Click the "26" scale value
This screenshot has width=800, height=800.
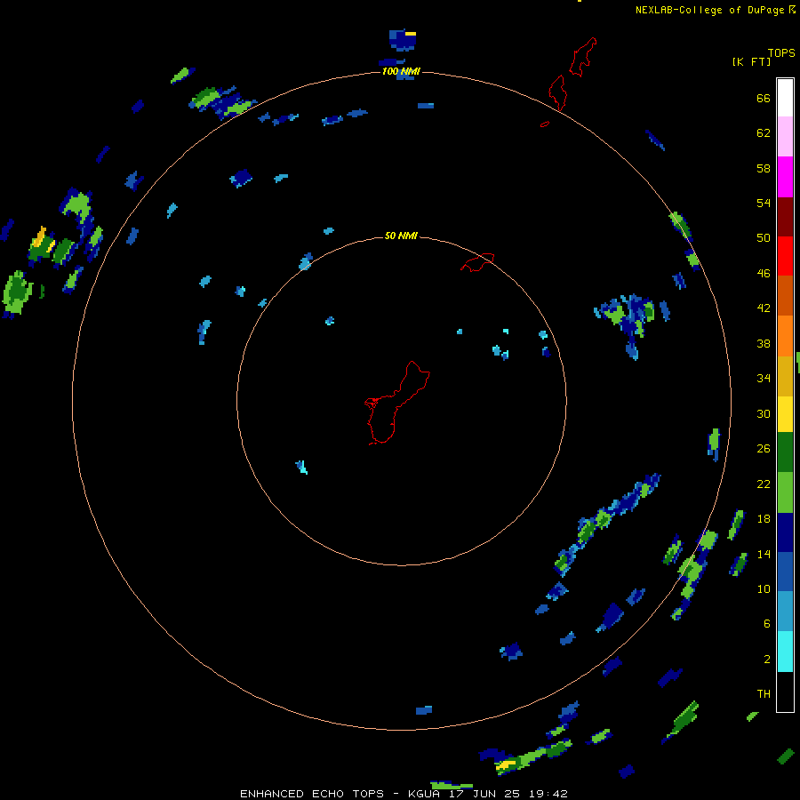click(x=764, y=449)
